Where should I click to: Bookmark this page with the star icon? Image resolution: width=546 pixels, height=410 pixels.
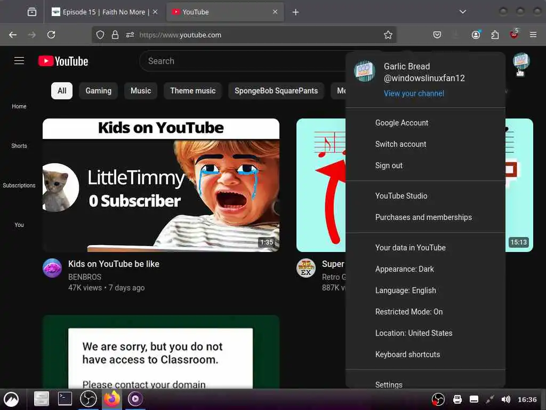coord(388,35)
